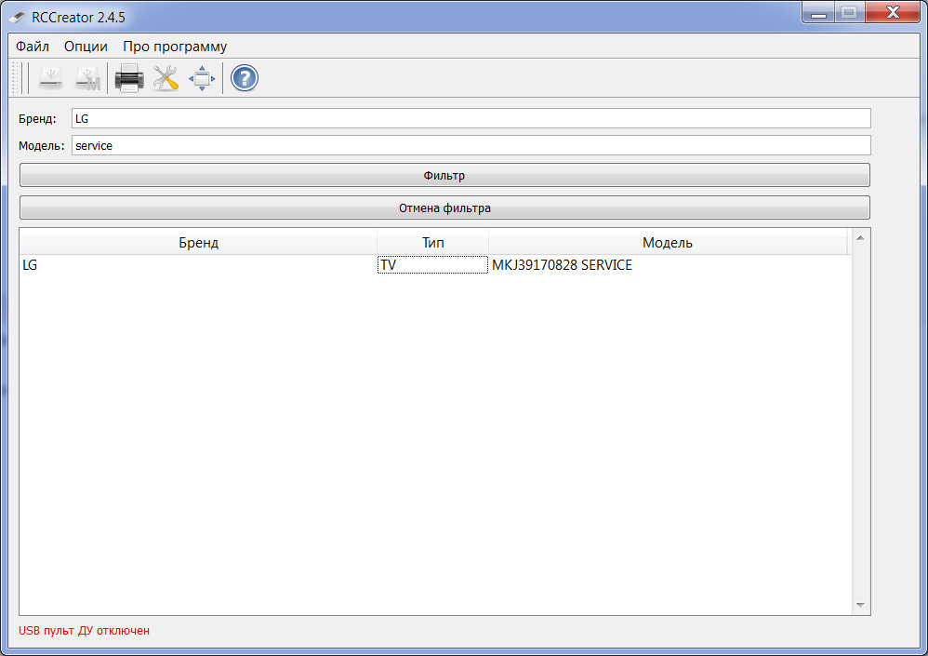Open the Опции menu
This screenshot has height=656, width=928.
(86, 47)
